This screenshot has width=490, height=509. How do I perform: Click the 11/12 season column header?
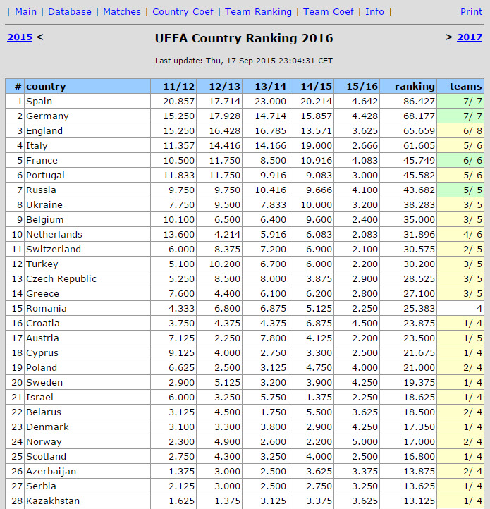click(179, 86)
